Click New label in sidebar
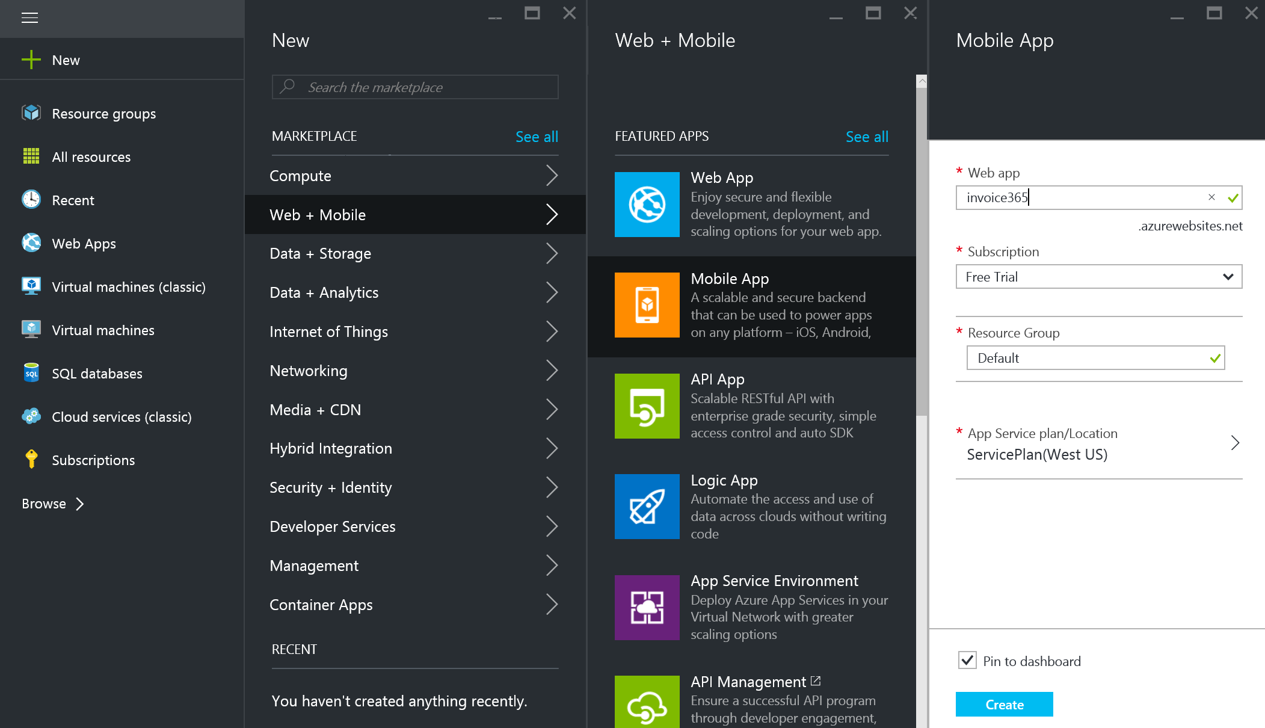The image size is (1265, 728). coord(66,60)
